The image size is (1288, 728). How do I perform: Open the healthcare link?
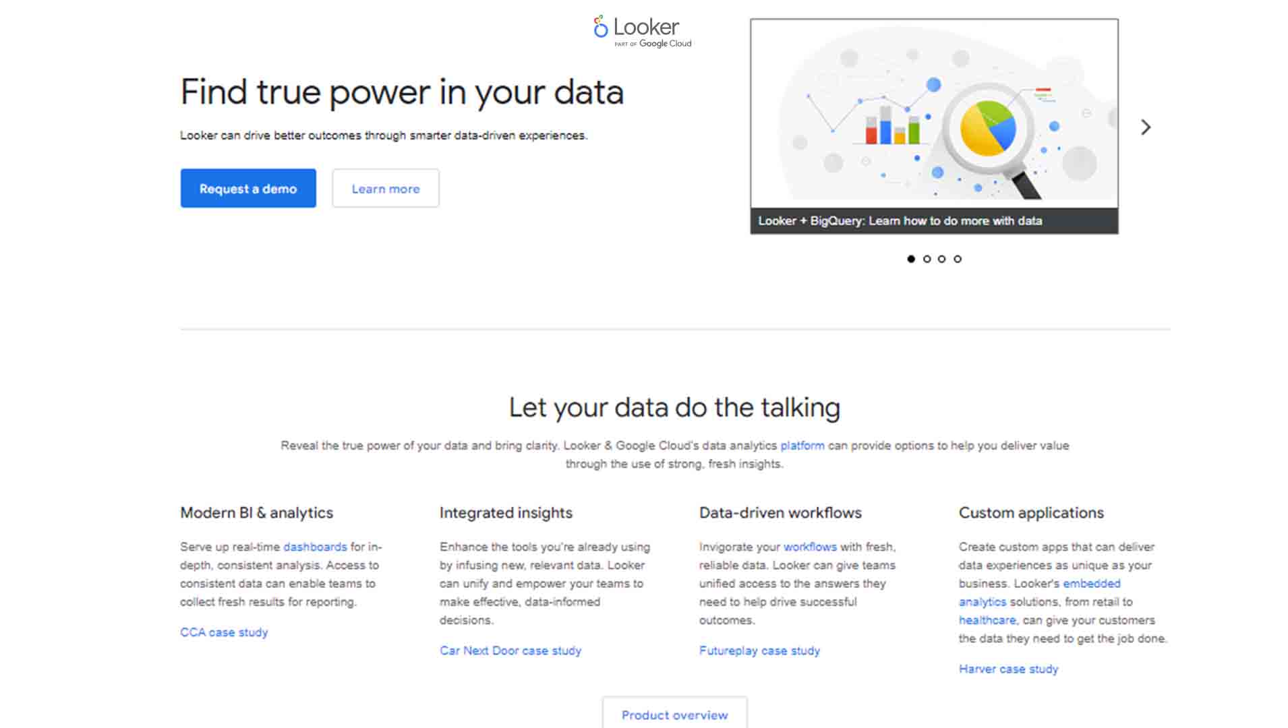click(987, 620)
